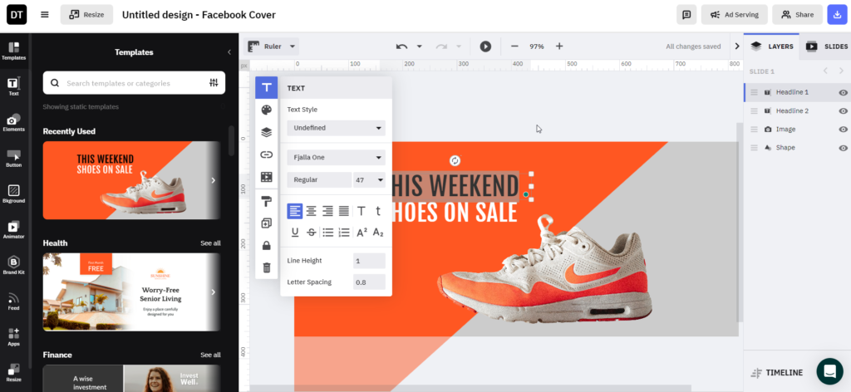This screenshot has width=851, height=392.
Task: Toggle visibility of Headline 2 layer
Action: click(x=843, y=111)
